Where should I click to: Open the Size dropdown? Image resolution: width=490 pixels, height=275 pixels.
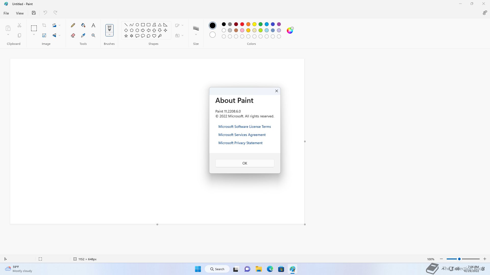pyautogui.click(x=196, y=30)
